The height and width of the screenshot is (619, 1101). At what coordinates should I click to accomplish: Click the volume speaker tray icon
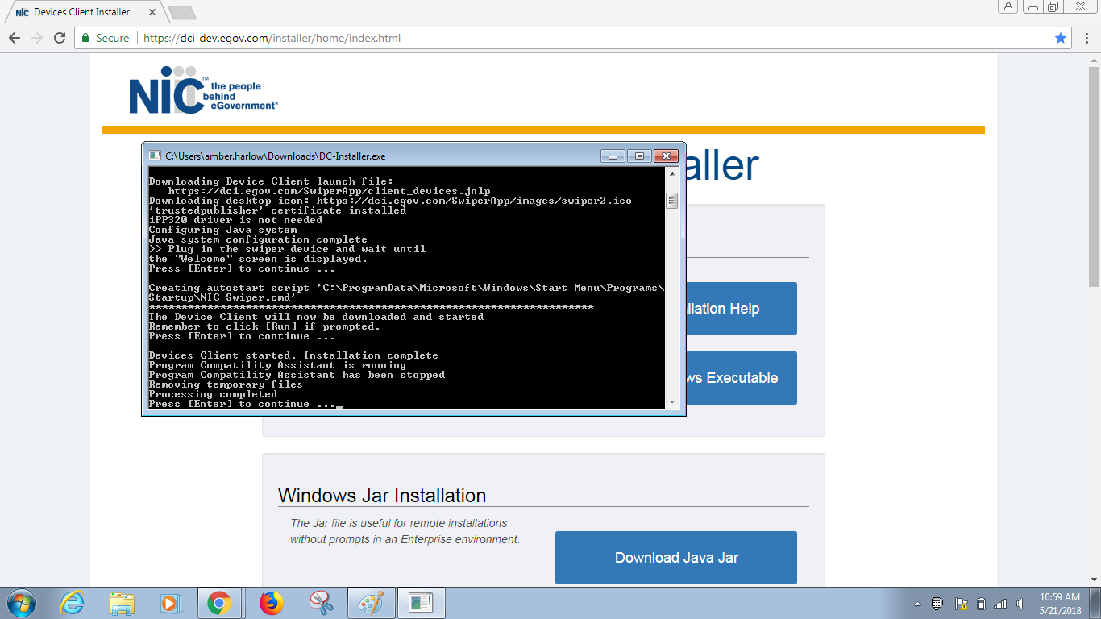pyautogui.click(x=1020, y=604)
